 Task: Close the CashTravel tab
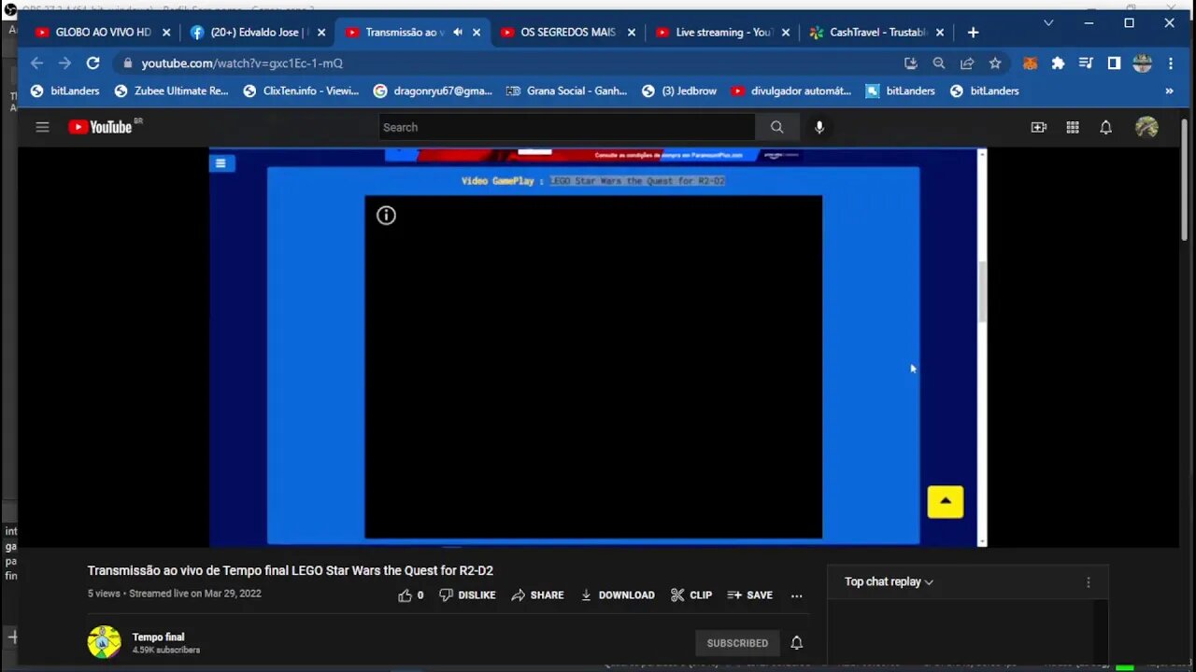pos(940,32)
